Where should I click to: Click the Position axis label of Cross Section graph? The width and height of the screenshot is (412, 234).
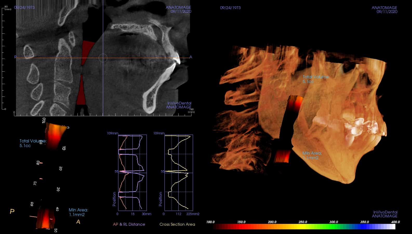tap(161, 199)
